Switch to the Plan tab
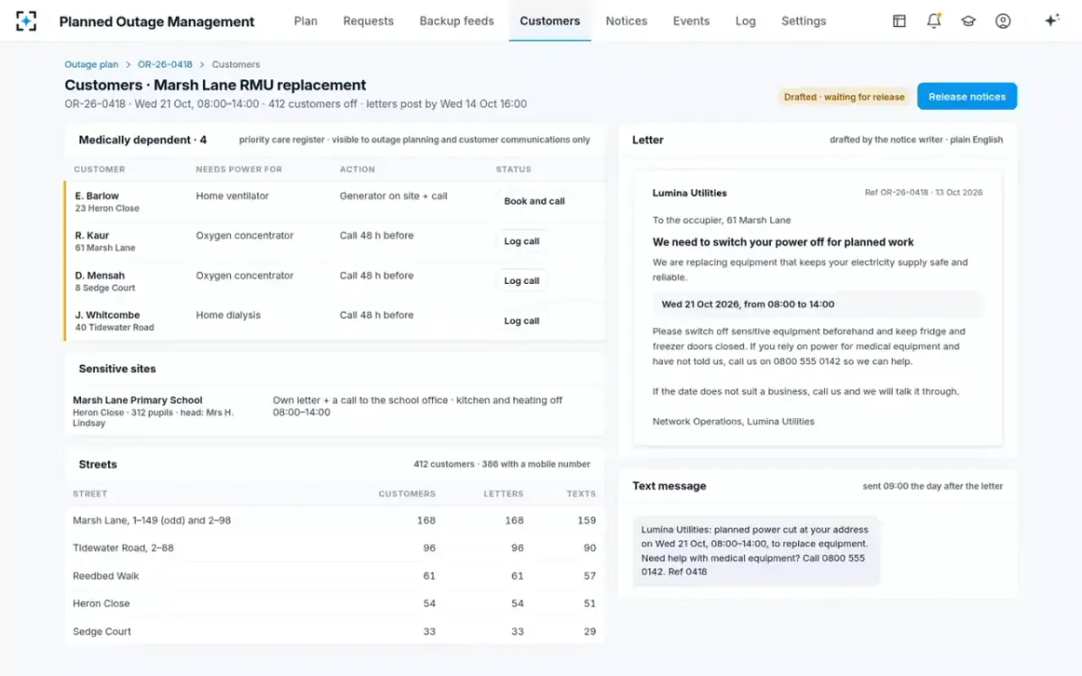 (x=306, y=21)
